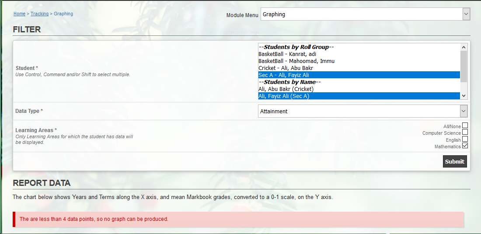The height and width of the screenshot is (234, 481).
Task: Uncheck the Mathematics checkbox
Action: pos(465,146)
